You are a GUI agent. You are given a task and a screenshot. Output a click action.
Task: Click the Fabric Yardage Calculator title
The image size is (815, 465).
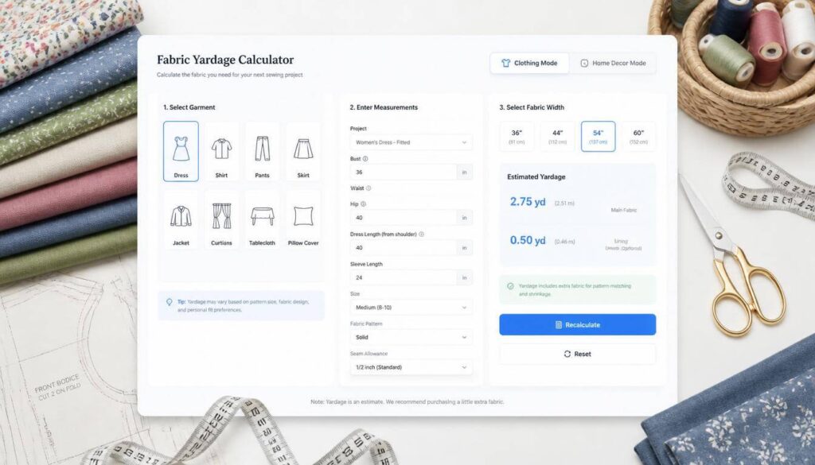point(225,60)
